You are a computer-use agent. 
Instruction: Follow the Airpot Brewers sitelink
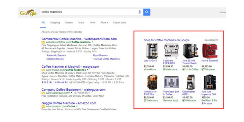point(100,56)
